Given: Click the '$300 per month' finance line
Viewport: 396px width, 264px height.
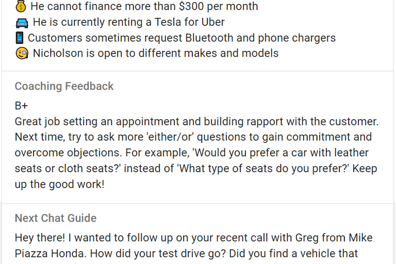Looking at the screenshot, I should 144,6.
